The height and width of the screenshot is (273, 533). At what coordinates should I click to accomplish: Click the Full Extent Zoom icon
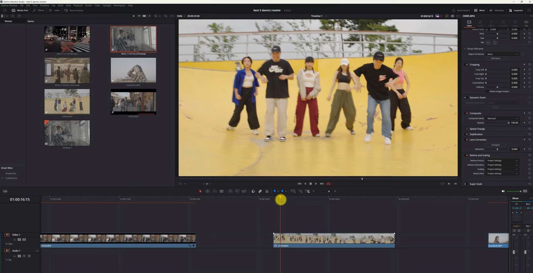pos(293,191)
